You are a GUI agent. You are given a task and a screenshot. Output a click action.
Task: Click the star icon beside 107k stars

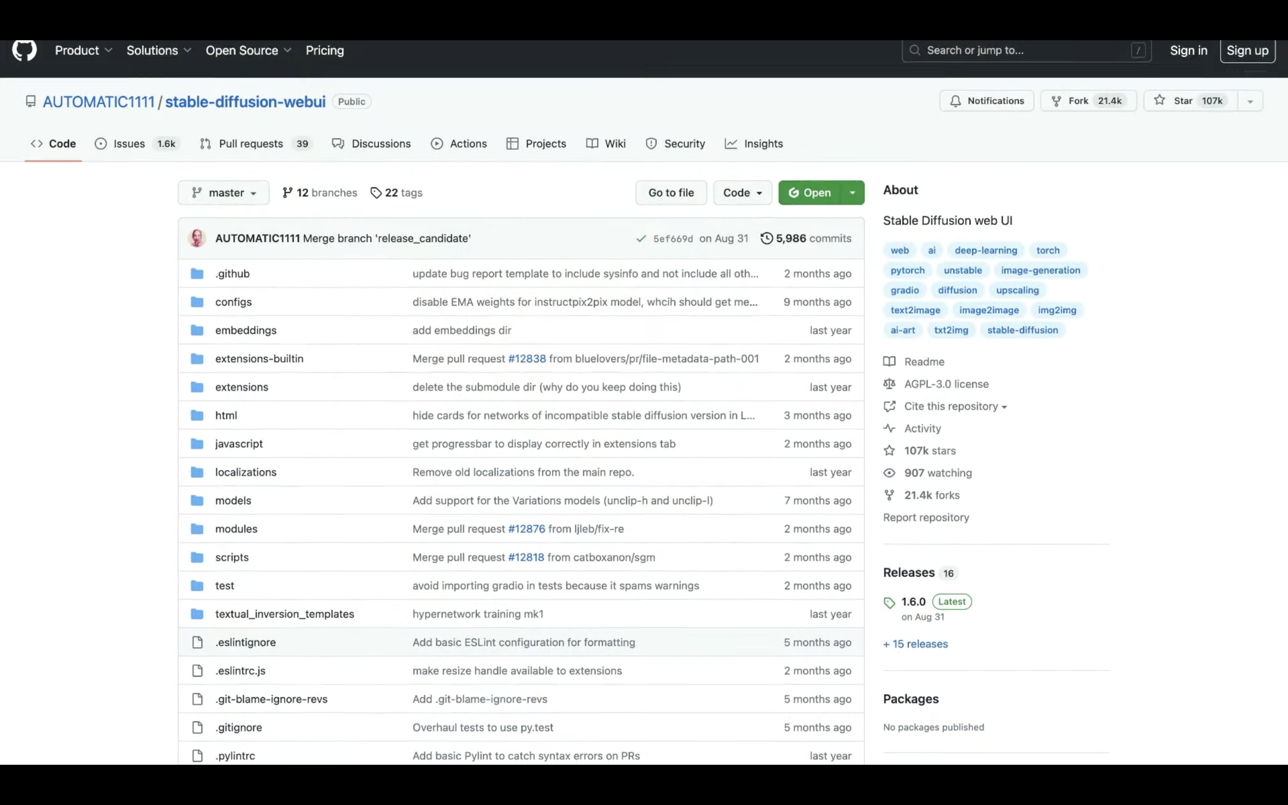point(890,450)
